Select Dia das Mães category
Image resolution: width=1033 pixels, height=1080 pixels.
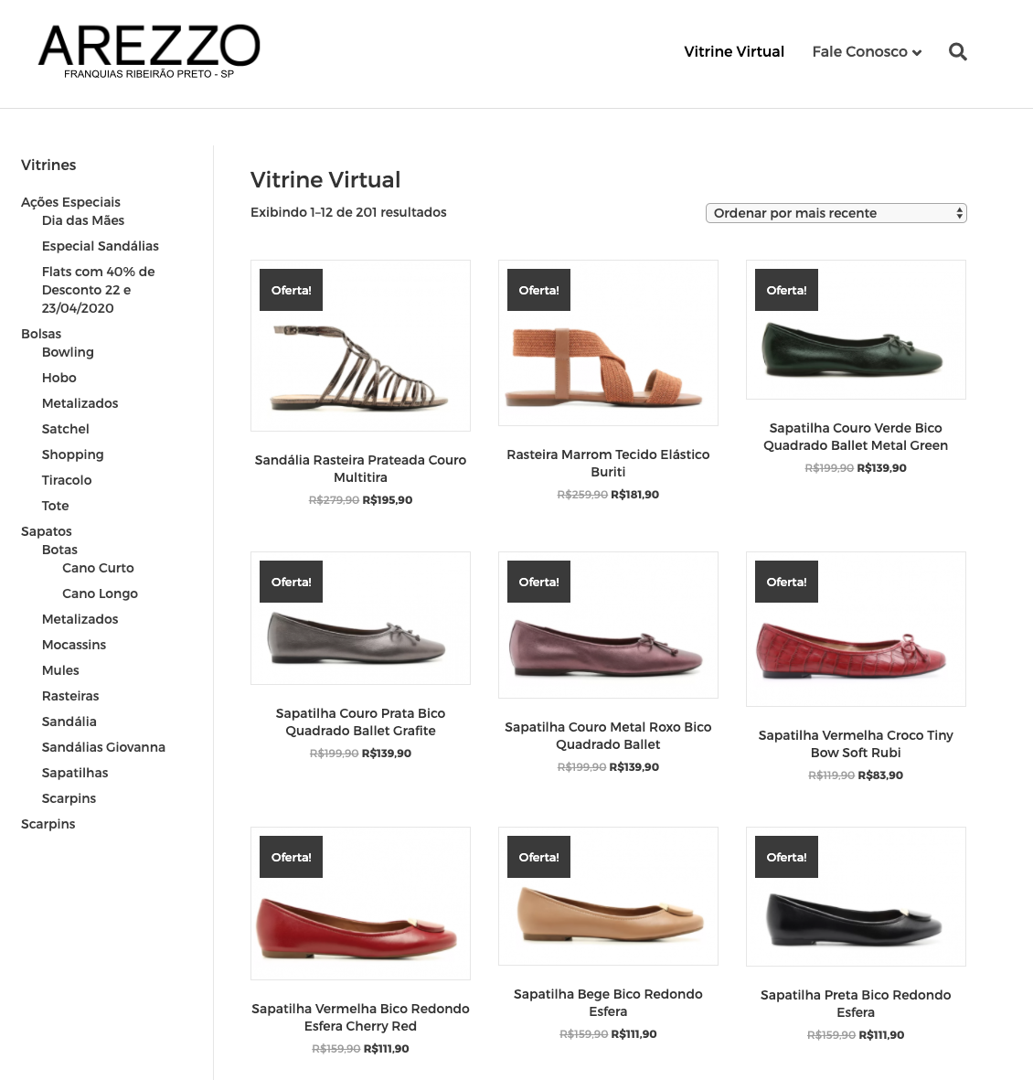click(83, 220)
